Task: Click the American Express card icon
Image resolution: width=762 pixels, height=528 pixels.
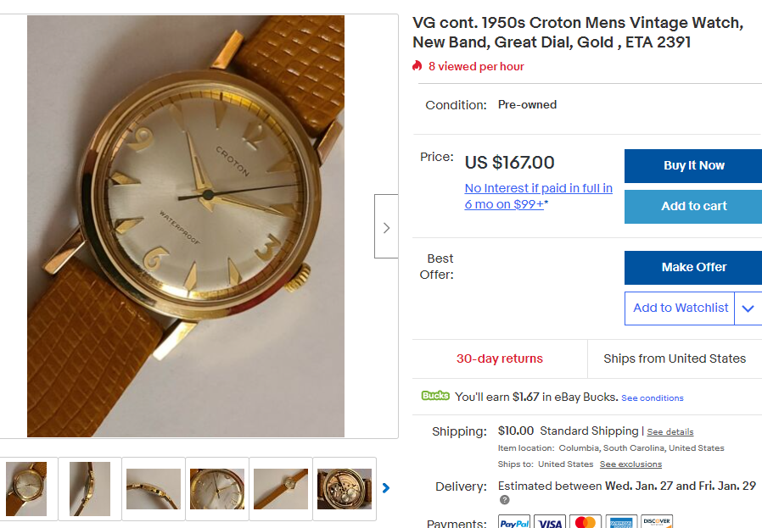Action: [621, 522]
